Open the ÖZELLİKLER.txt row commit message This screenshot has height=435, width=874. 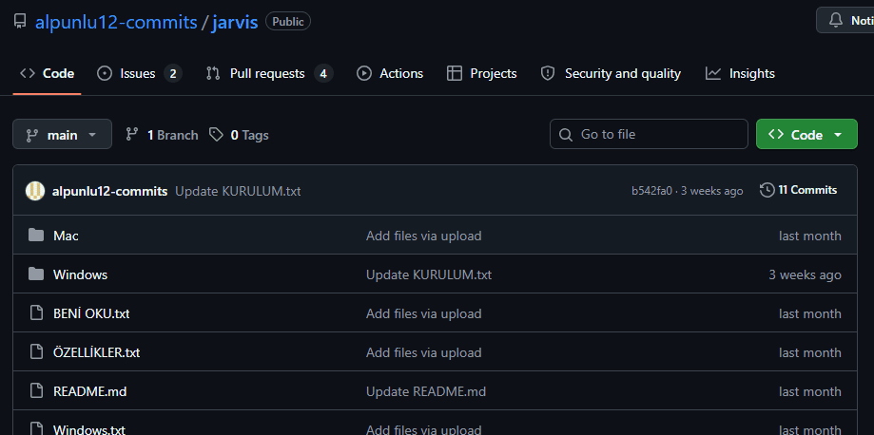(423, 352)
